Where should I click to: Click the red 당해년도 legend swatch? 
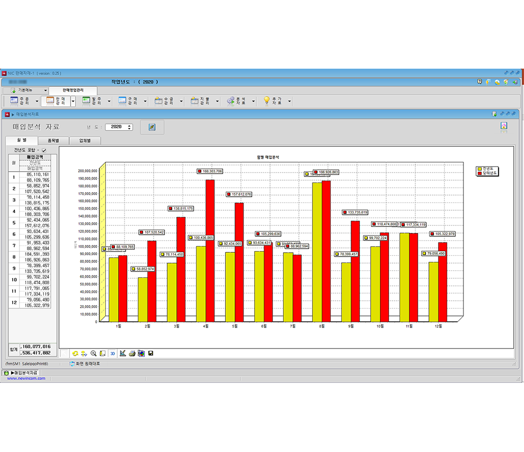[x=479, y=173]
